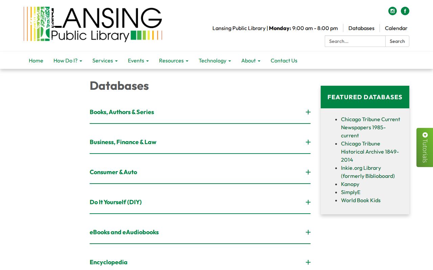
Task: Open the World Book Kids link
Action: (361, 200)
